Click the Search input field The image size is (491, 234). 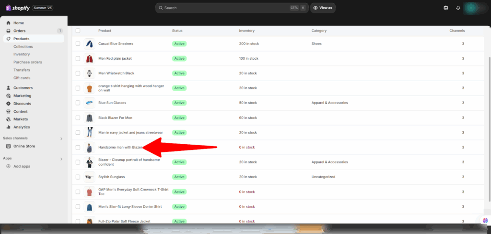[225, 8]
